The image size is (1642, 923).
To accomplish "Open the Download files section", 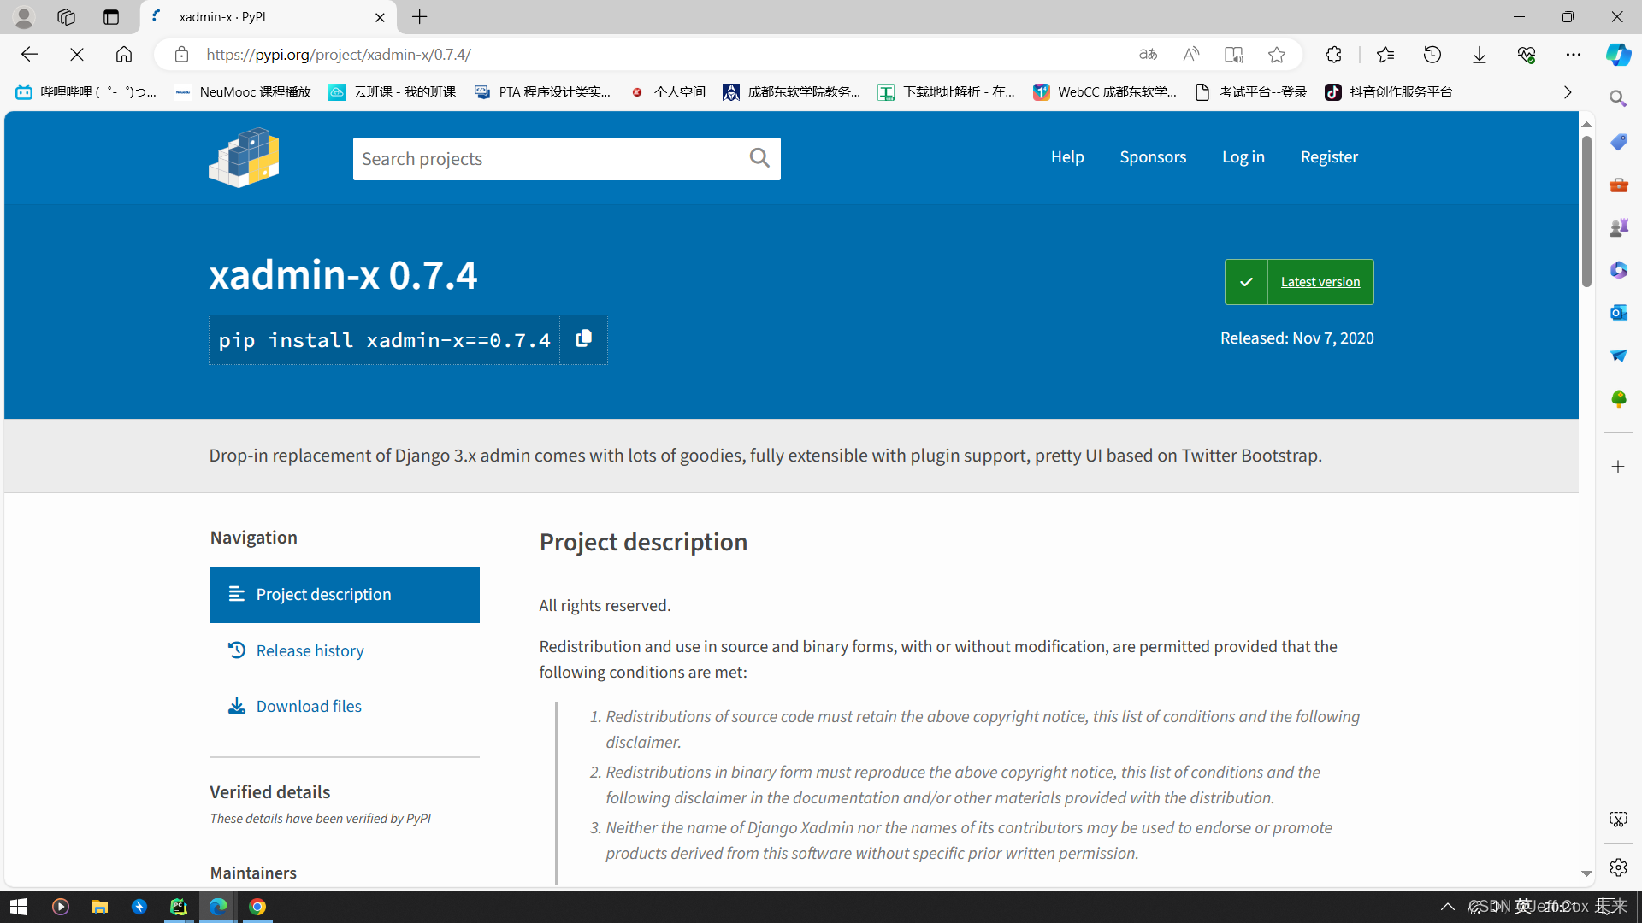I will 308,705.
